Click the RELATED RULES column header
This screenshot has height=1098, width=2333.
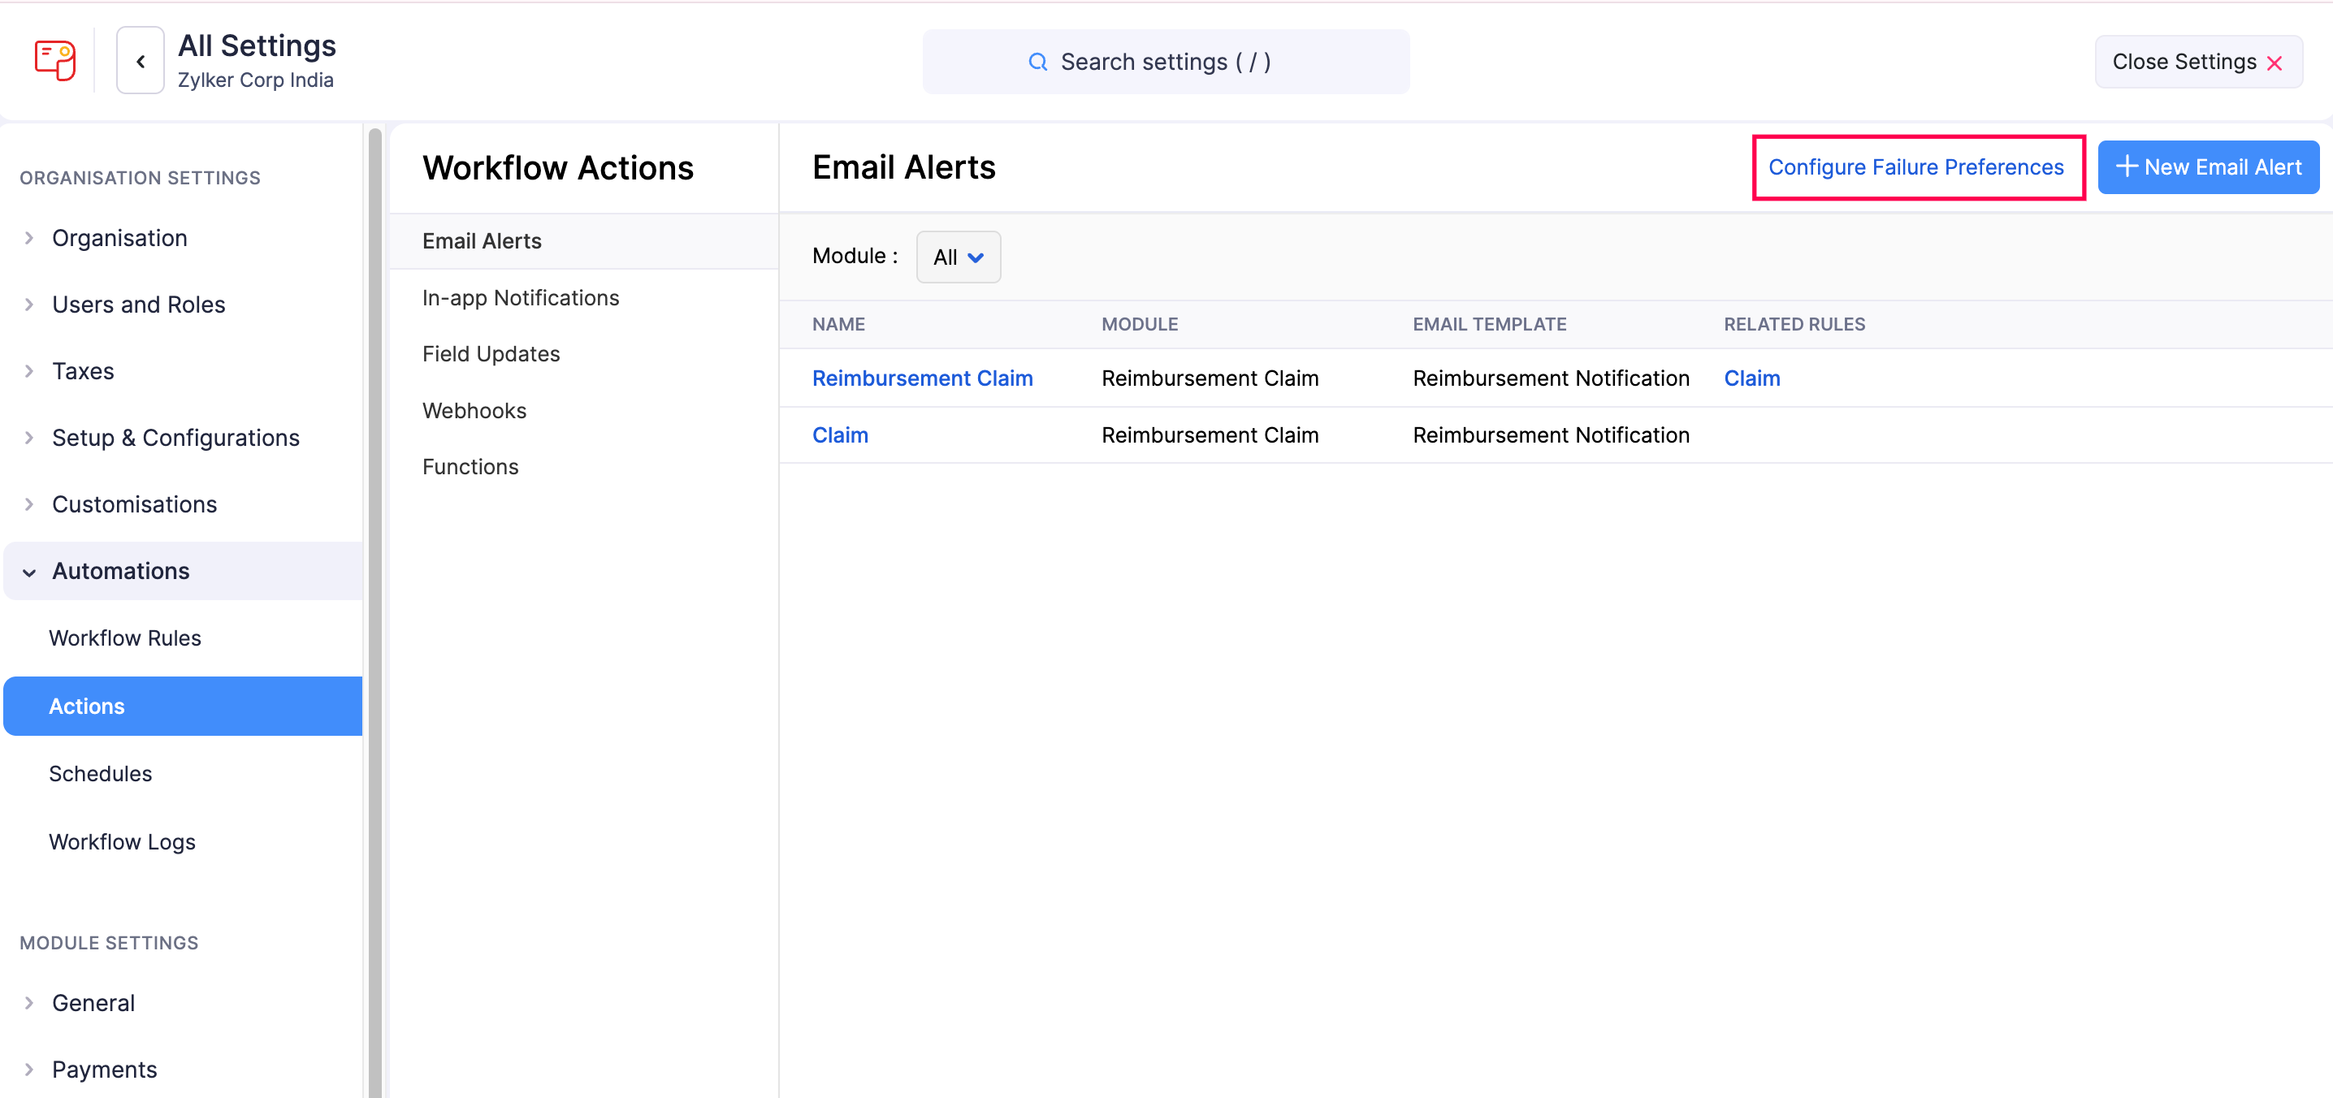pyautogui.click(x=1794, y=324)
